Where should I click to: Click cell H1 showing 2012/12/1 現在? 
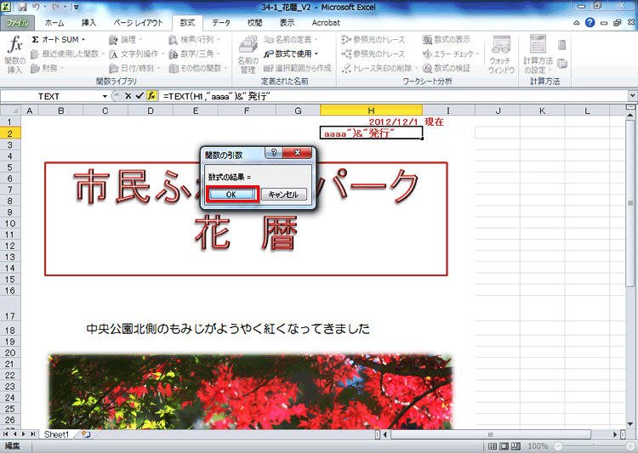pyautogui.click(x=371, y=122)
